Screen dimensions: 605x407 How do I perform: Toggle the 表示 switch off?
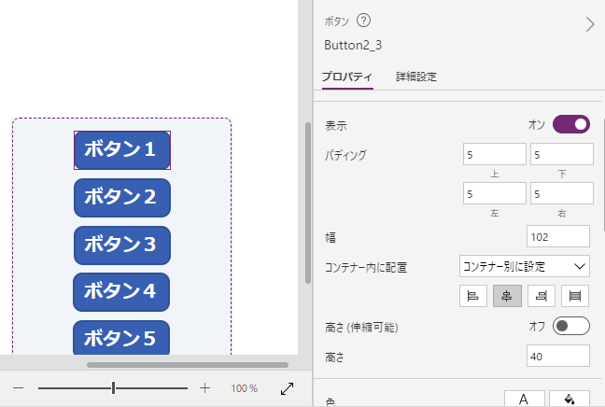571,124
